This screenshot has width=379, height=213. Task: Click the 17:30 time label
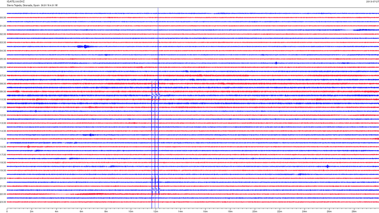pyautogui.click(x=3, y=155)
